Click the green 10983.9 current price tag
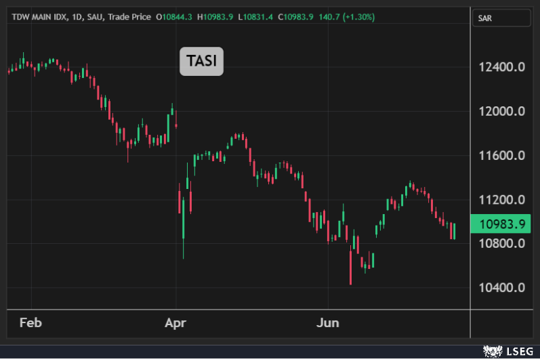Image resolution: width=540 pixels, height=359 pixels. click(502, 224)
